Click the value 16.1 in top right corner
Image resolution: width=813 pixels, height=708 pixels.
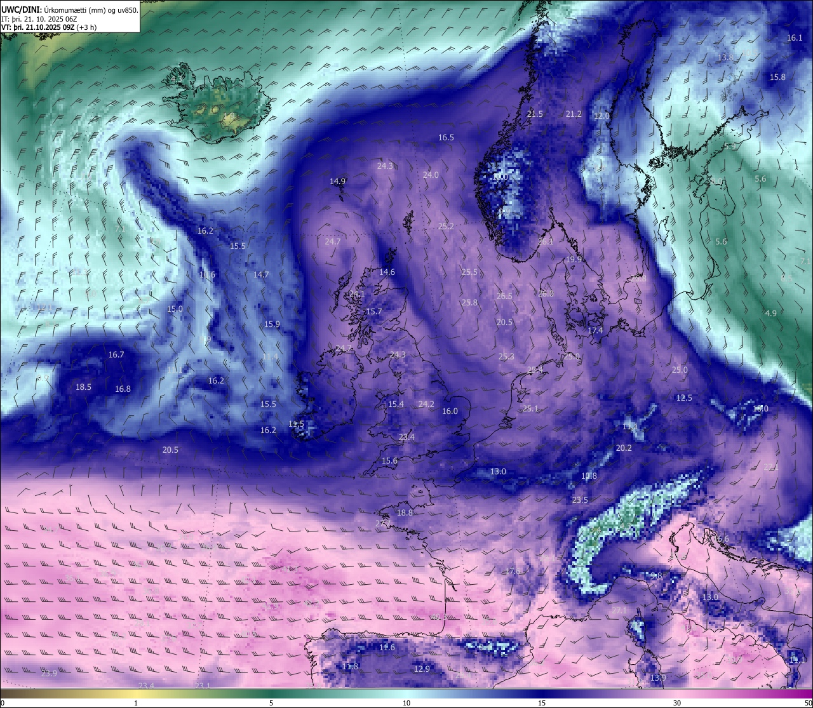coord(795,38)
